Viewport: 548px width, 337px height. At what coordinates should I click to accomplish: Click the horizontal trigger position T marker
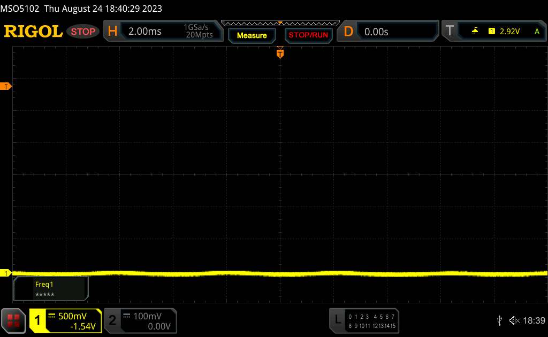(280, 53)
